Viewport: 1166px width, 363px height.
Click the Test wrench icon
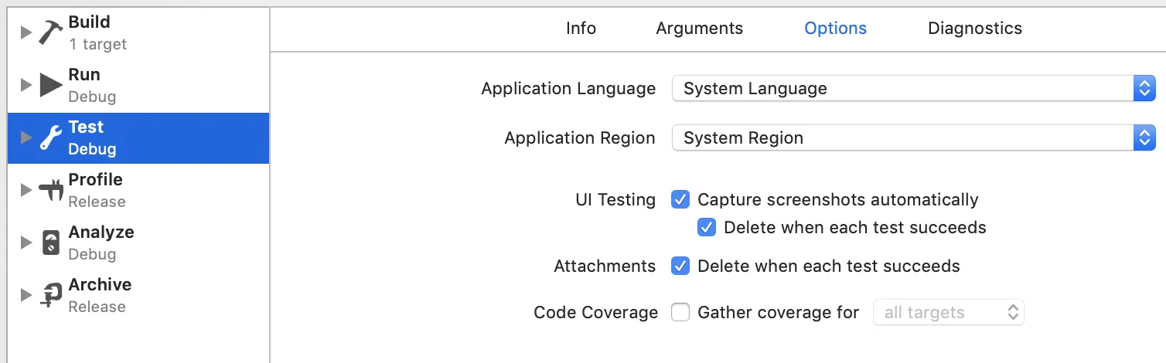tap(51, 137)
